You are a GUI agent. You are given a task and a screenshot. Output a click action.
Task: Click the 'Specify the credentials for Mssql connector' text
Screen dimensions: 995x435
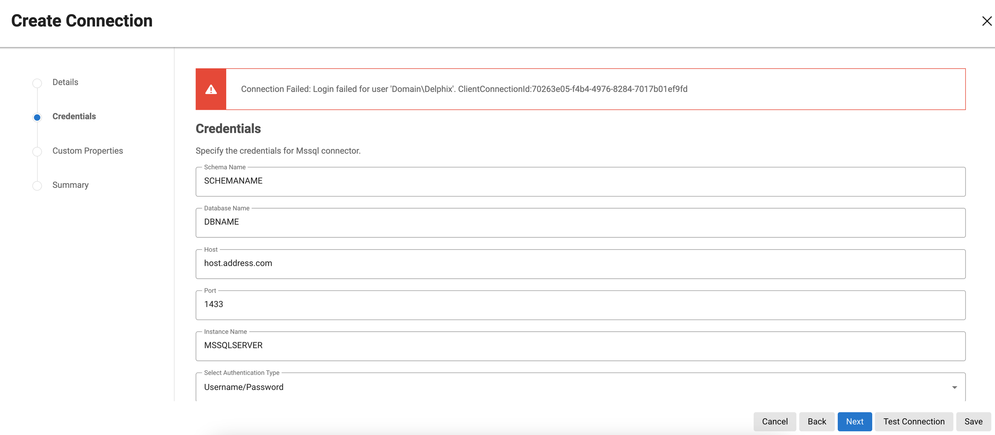tap(278, 151)
